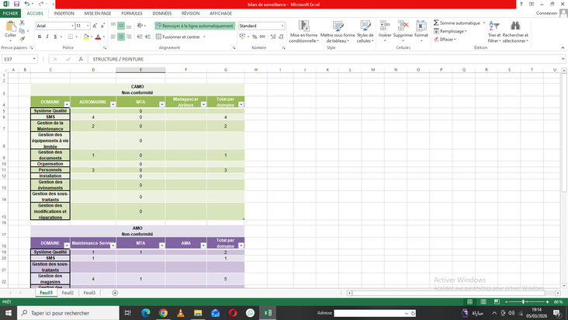Open the Feuil2 sheet tab

[68, 293]
